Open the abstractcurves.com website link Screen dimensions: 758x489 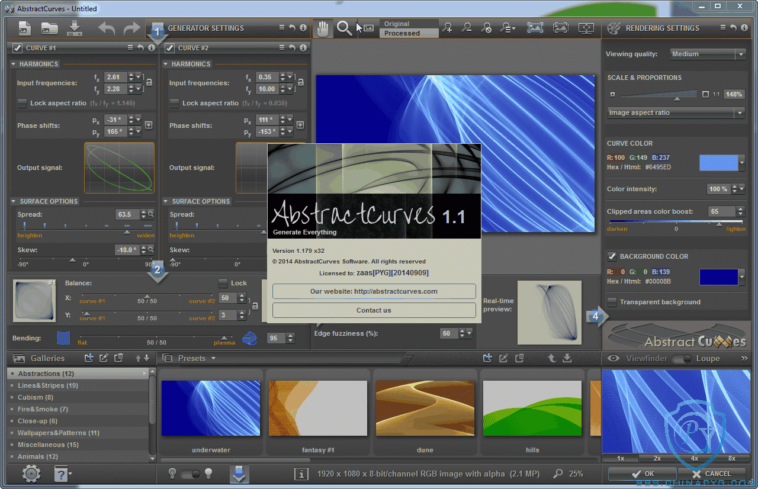point(374,291)
